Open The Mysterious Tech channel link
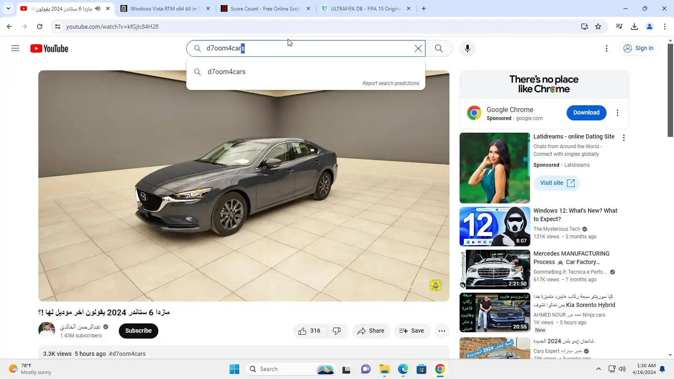This screenshot has height=379, width=674. (556, 229)
